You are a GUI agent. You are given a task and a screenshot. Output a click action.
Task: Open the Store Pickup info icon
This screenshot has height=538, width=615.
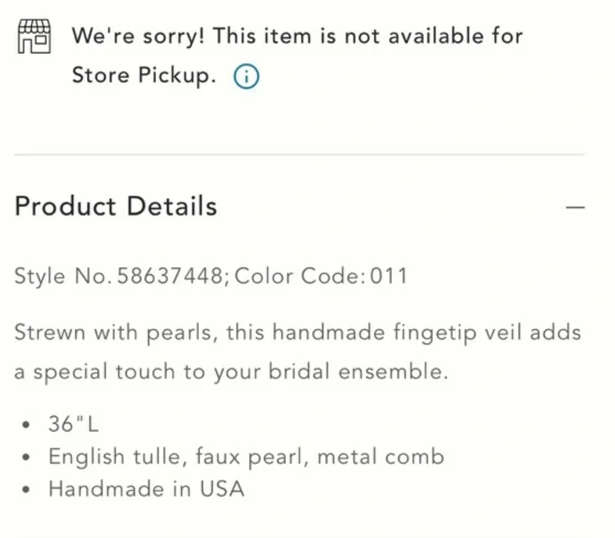click(x=246, y=77)
